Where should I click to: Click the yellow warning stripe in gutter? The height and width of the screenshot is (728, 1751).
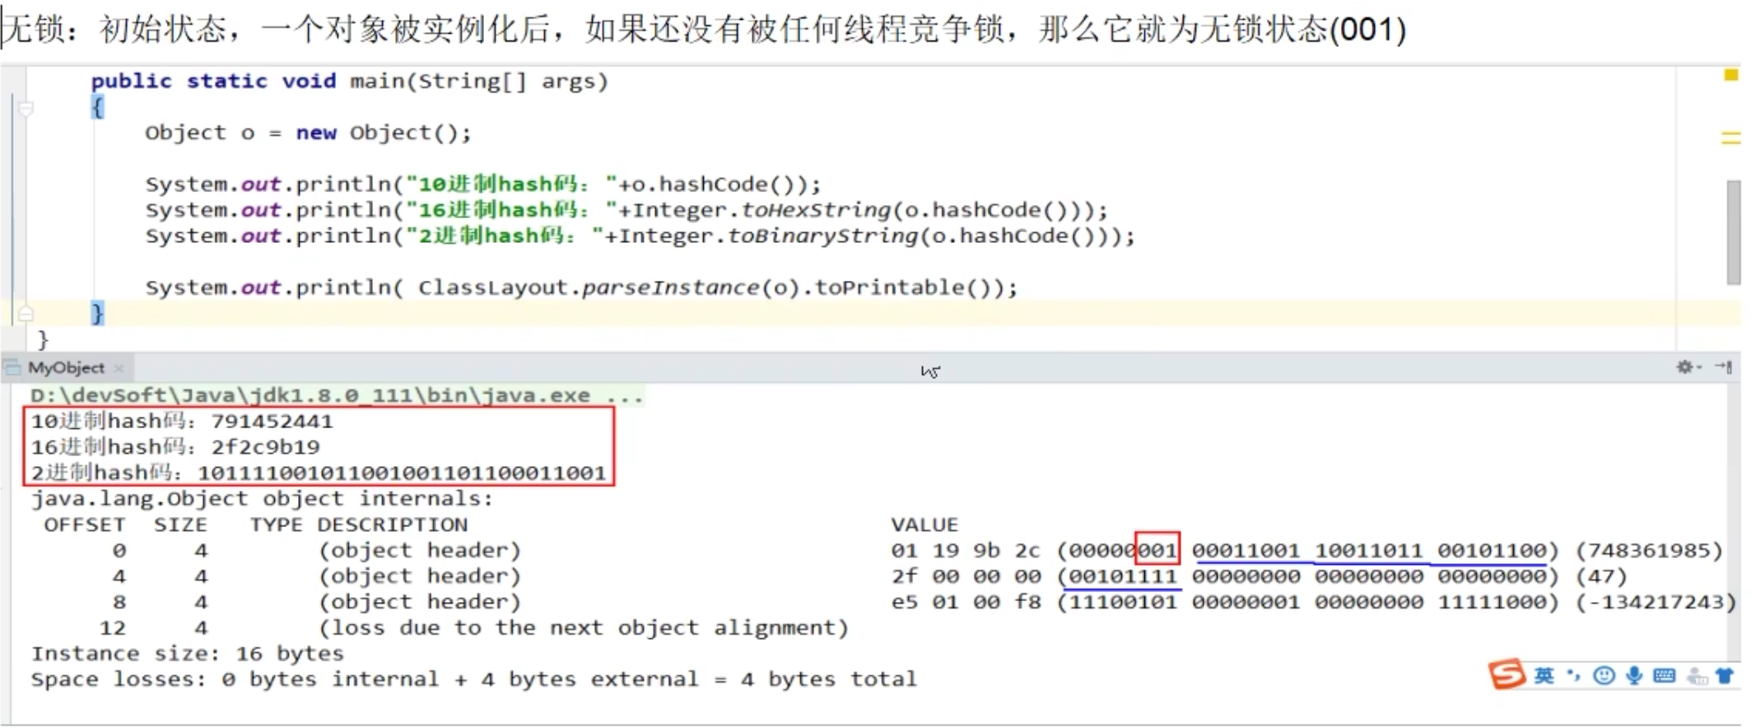pos(1730,138)
